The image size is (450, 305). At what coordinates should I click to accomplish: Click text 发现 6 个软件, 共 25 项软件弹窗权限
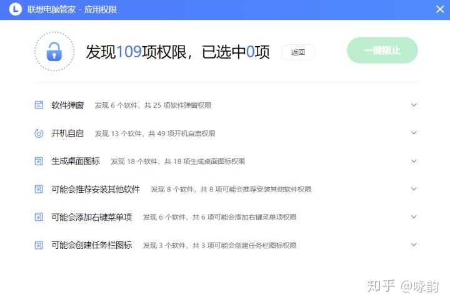[x=153, y=105]
